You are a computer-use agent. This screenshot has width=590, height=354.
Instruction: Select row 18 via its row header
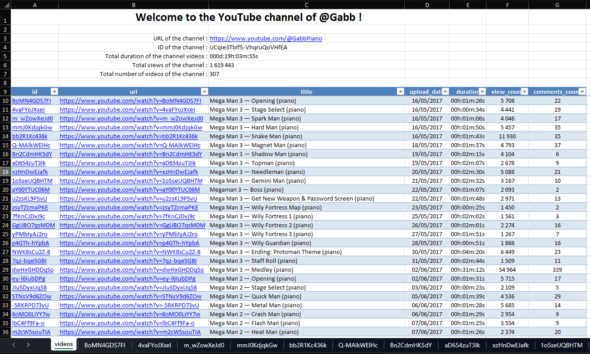5,172
